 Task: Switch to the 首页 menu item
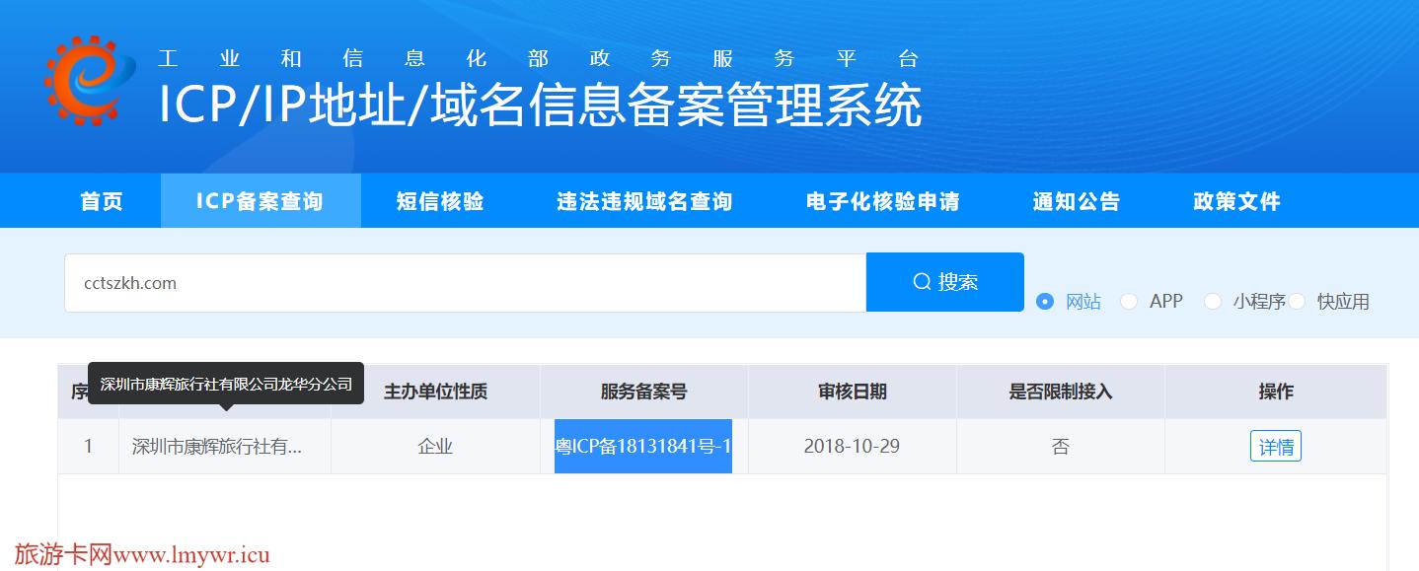tap(102, 200)
